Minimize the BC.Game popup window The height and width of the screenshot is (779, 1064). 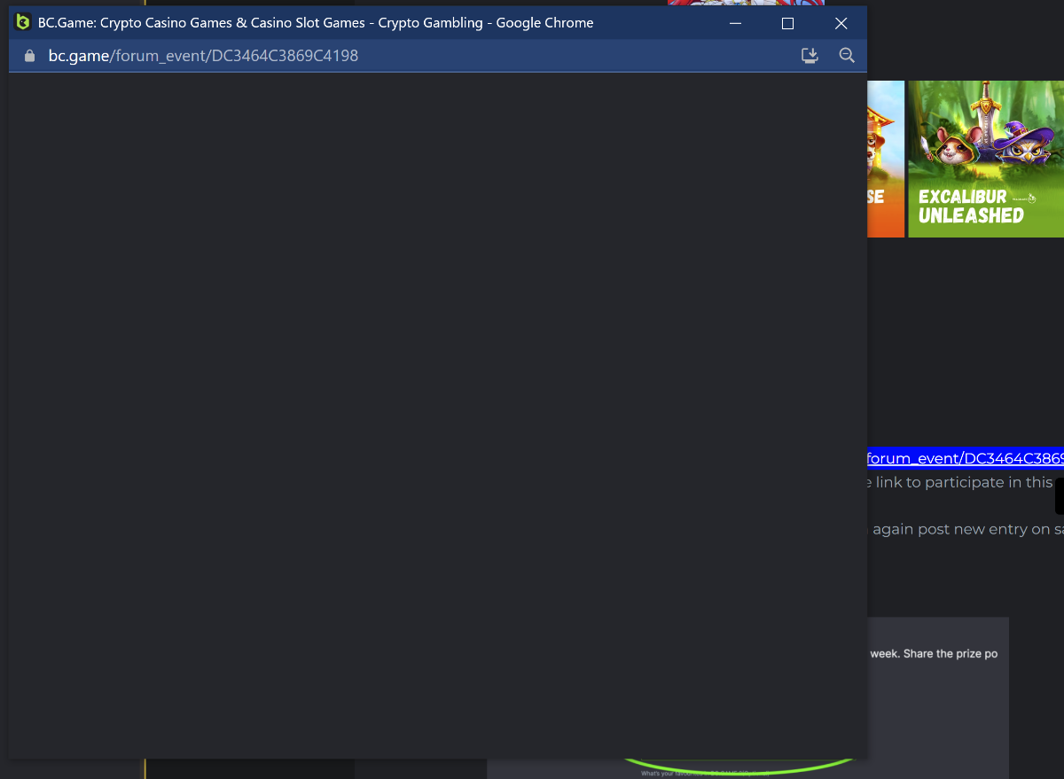(735, 24)
